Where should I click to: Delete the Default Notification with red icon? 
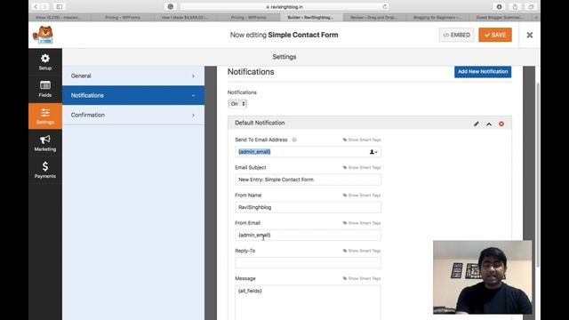point(501,124)
